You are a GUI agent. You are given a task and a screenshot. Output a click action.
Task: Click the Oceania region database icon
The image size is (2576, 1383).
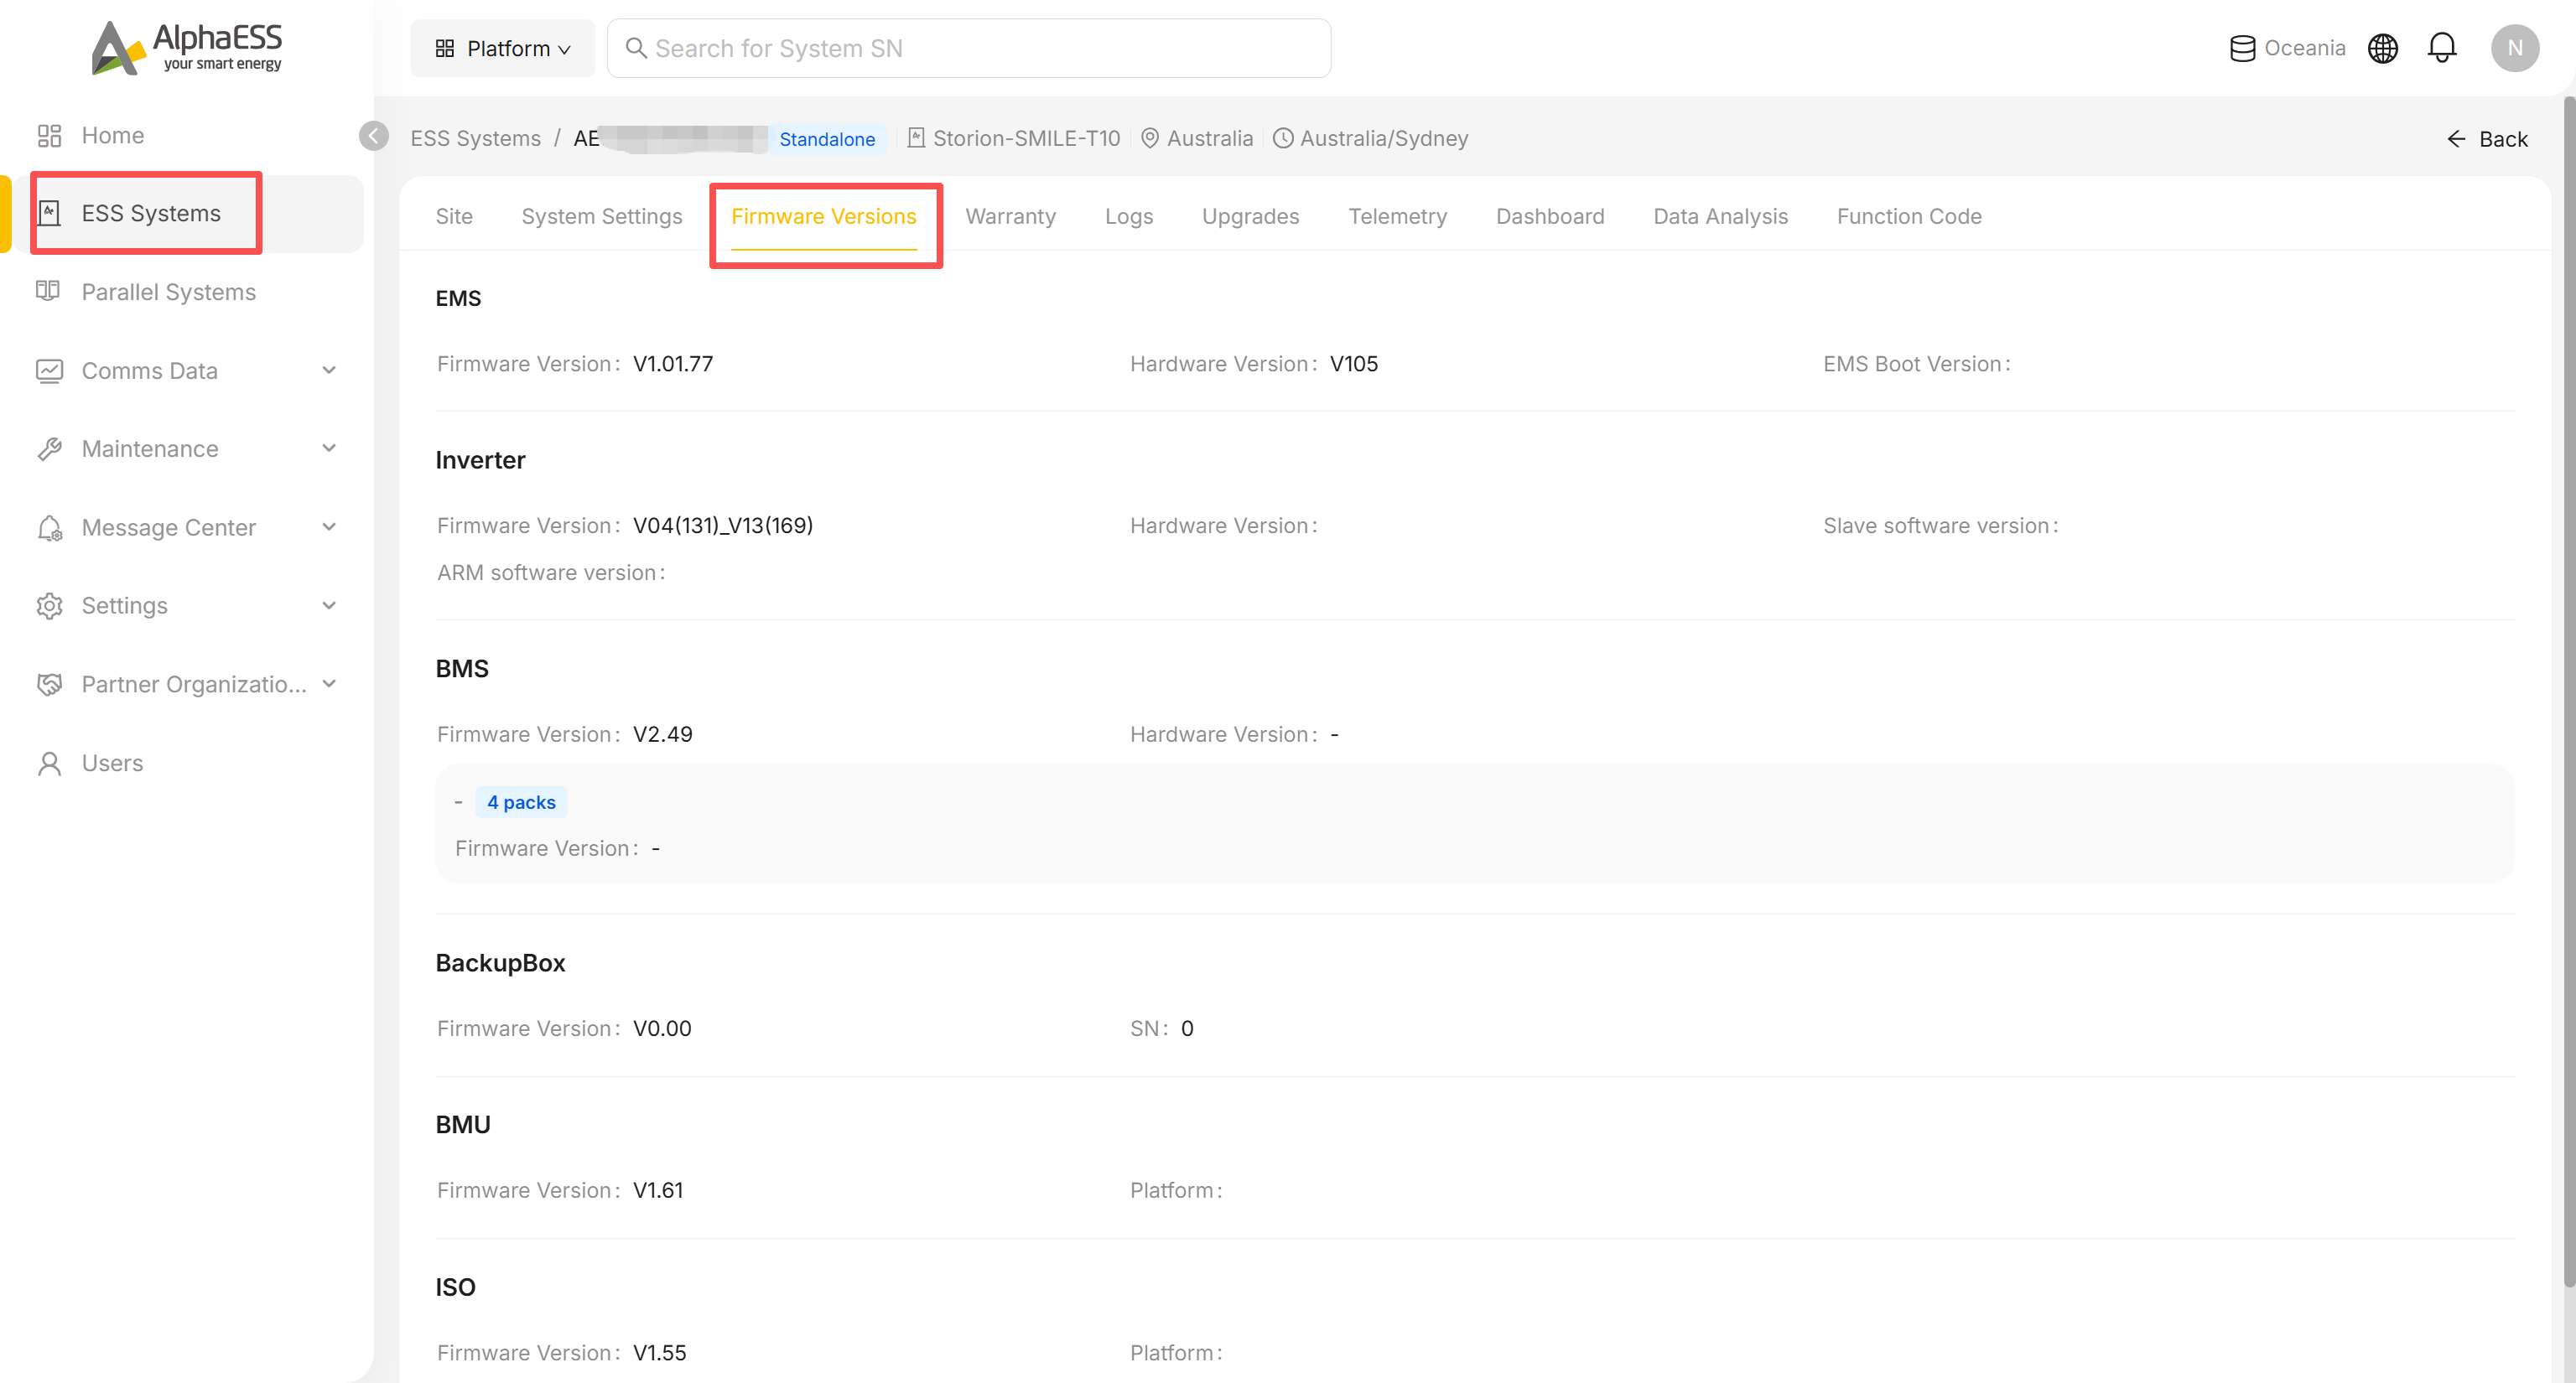tap(2242, 48)
